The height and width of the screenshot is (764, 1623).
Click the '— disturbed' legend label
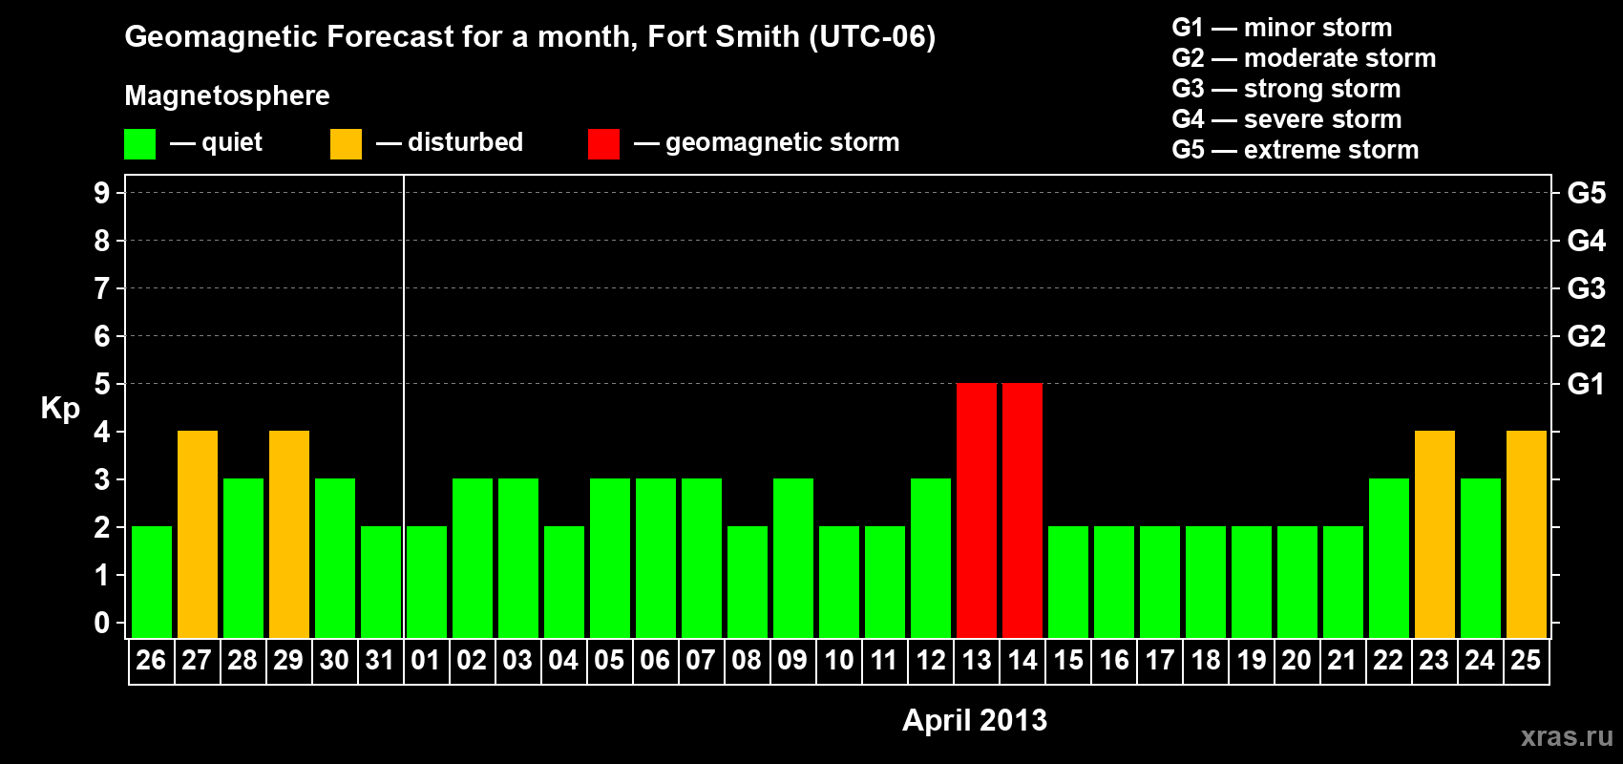click(450, 142)
